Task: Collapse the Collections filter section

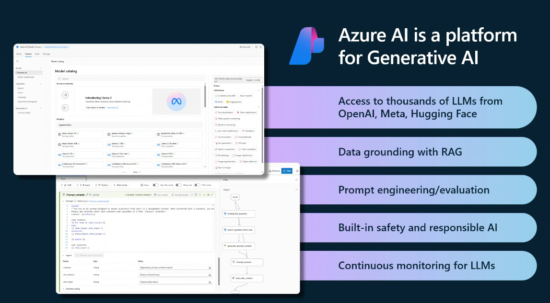Action: [x=259, y=90]
